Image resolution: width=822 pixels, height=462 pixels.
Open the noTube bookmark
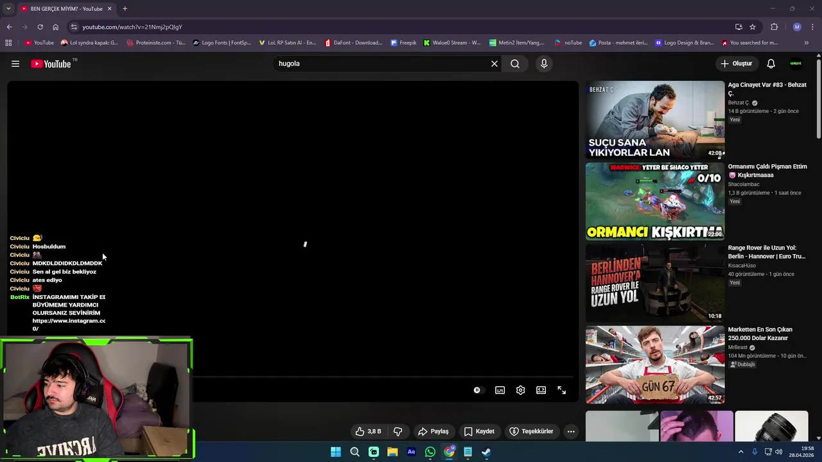[568, 43]
